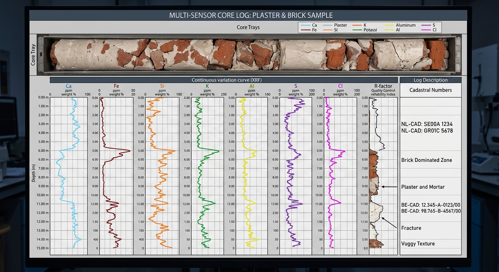Click 'Quality Control reliability index' subtitle

coord(383,92)
